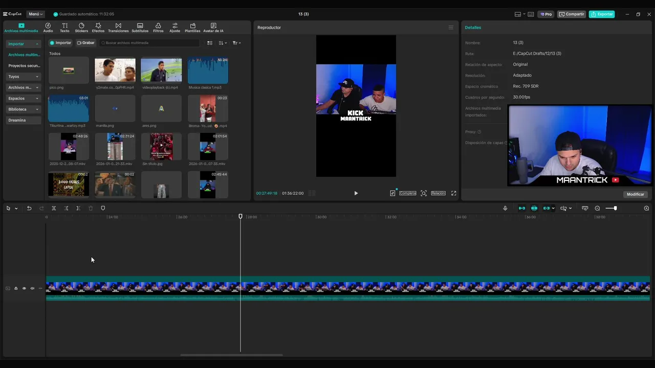The width and height of the screenshot is (655, 368).
Task: Toggle main track magnet snapping
Action: (x=522, y=208)
